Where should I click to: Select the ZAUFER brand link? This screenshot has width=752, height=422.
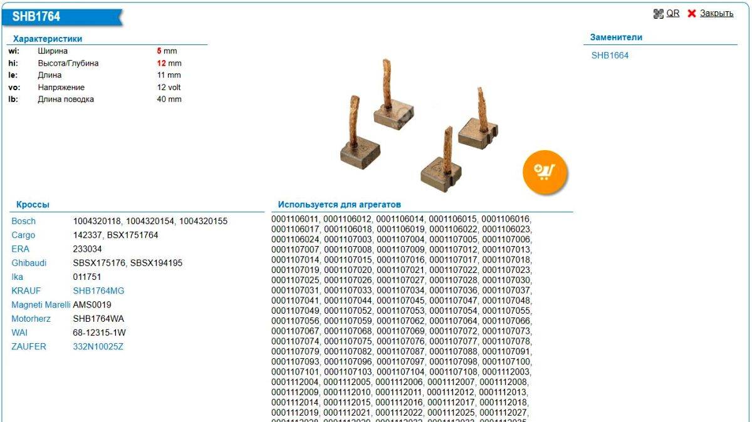point(29,346)
